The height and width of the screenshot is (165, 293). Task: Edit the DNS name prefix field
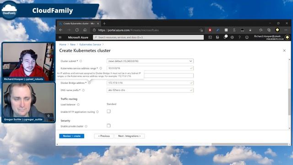click(x=150, y=90)
